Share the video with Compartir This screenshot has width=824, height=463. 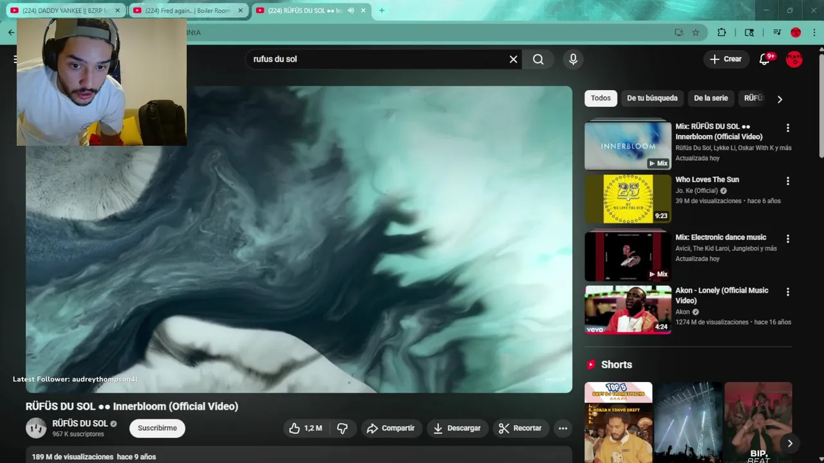click(x=391, y=428)
